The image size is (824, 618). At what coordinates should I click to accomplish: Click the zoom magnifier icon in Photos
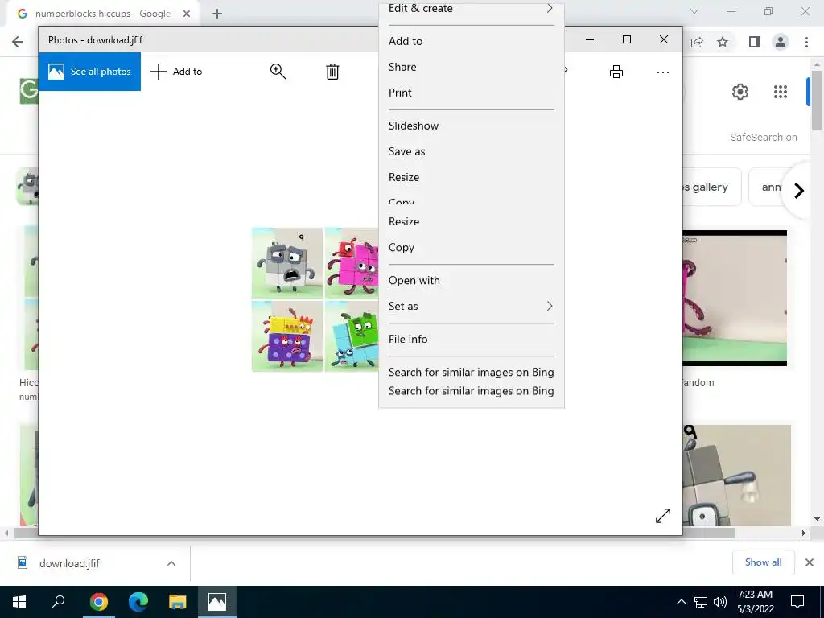[278, 72]
